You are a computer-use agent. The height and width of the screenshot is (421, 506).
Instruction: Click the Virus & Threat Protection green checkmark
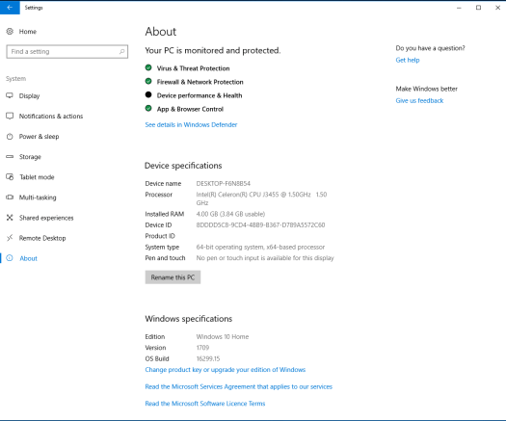pyautogui.click(x=148, y=67)
